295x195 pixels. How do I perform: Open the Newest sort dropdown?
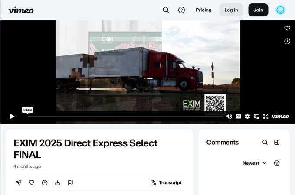[x=254, y=163]
